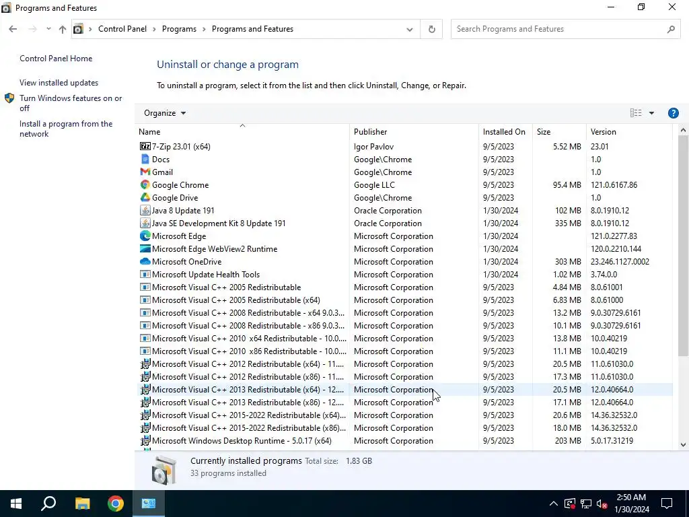Select Microsoft Visual C++ 2008 Redistributable x86 row
The height and width of the screenshot is (517, 689).
click(x=404, y=325)
